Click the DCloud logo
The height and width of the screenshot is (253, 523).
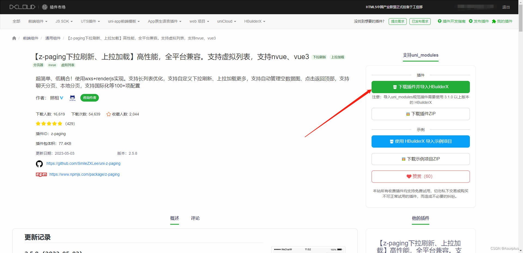22,7
